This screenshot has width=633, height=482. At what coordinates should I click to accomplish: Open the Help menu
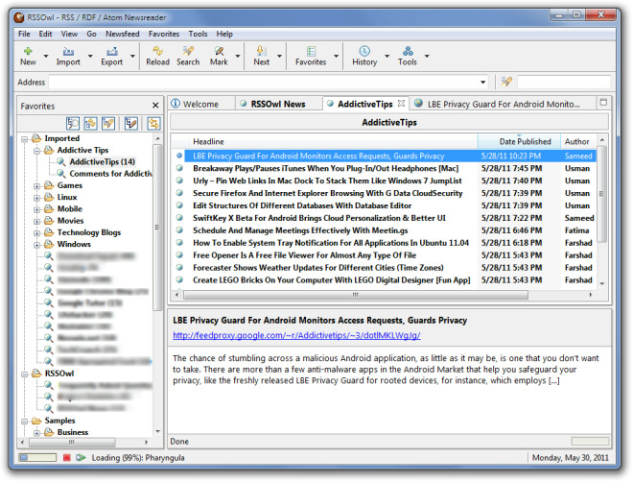[224, 34]
